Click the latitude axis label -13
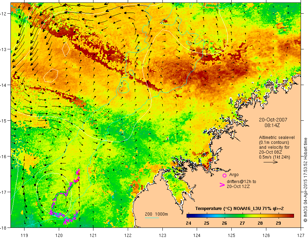The height and width of the screenshot is (238, 308). (4, 49)
